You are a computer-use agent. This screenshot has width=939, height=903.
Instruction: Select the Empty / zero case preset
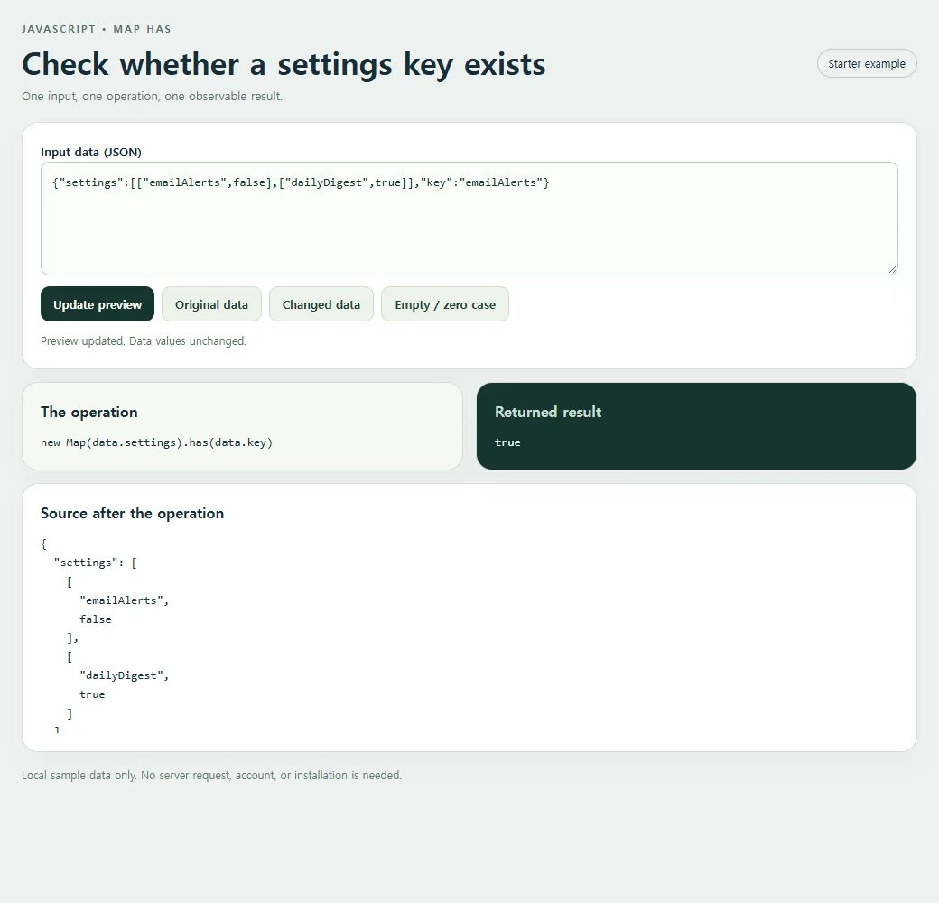pos(445,304)
